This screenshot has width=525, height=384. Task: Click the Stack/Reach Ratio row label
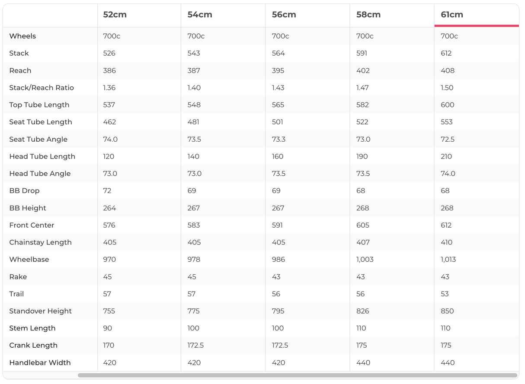[x=42, y=88]
